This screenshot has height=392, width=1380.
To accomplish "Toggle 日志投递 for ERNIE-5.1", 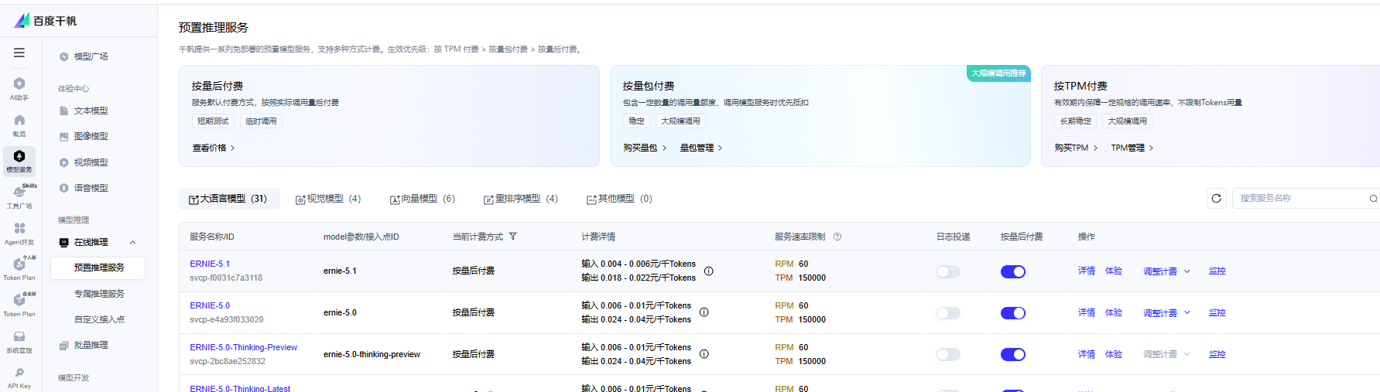I will [948, 271].
